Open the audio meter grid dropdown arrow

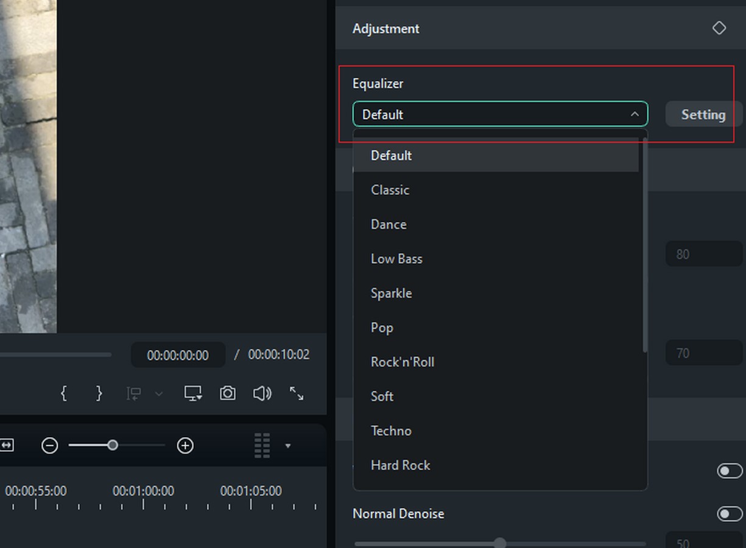point(287,446)
